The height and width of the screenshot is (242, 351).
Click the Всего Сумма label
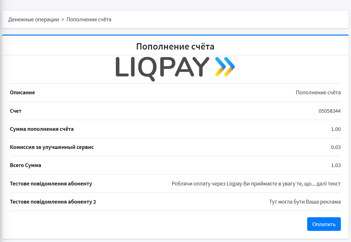click(26, 165)
